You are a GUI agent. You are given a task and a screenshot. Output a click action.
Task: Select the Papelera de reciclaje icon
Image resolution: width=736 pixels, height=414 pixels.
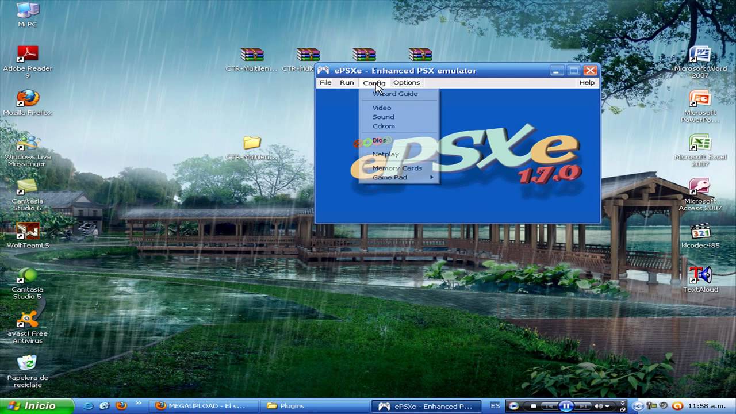point(27,371)
